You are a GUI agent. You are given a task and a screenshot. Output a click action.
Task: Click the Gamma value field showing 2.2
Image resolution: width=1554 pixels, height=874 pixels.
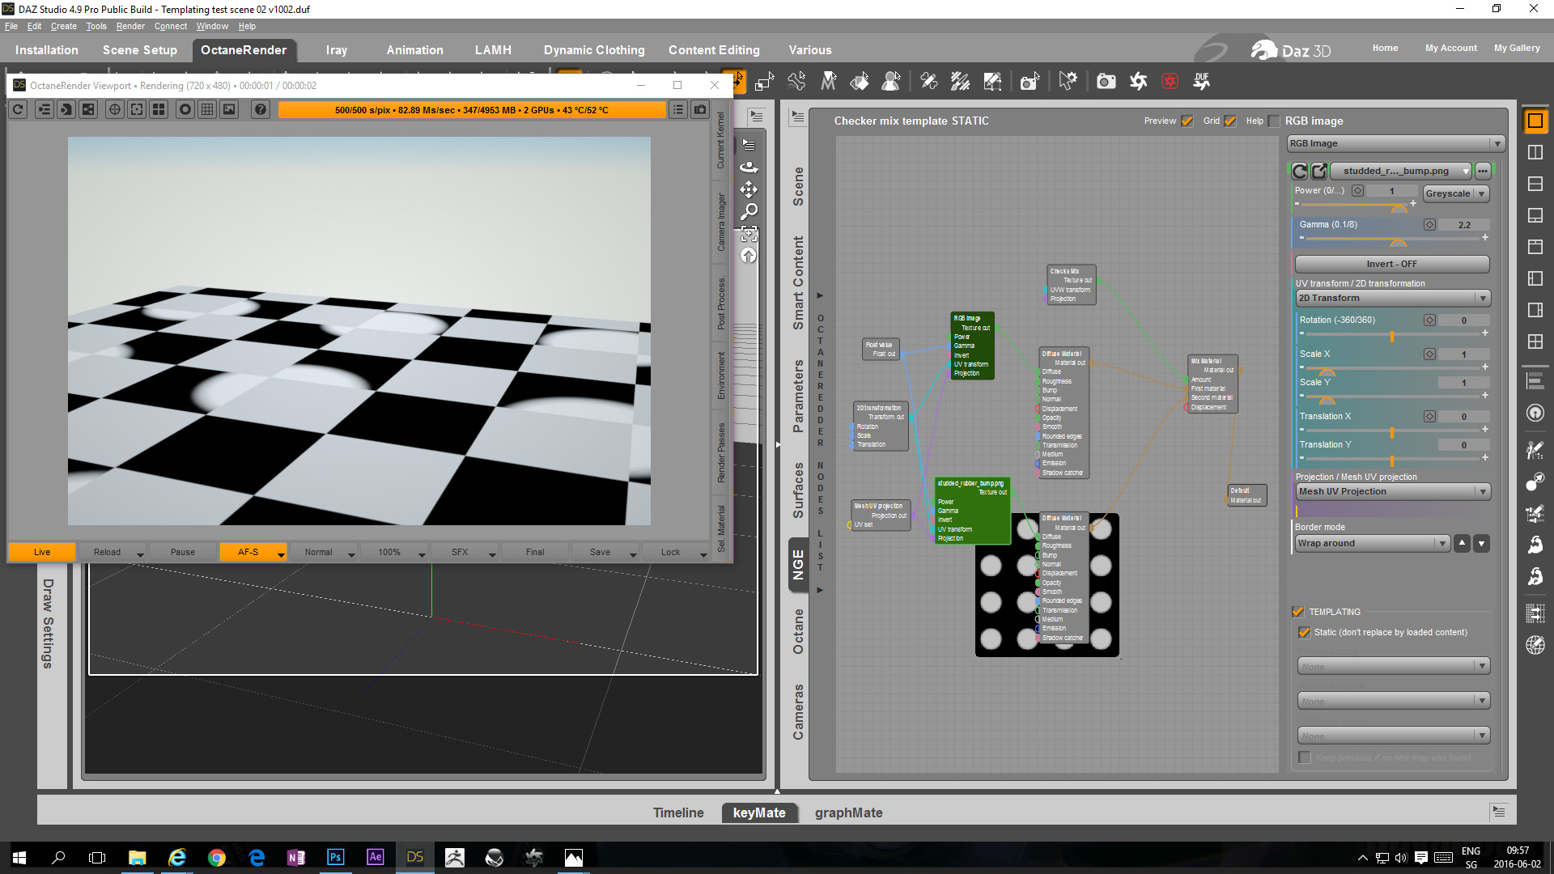pyautogui.click(x=1464, y=225)
